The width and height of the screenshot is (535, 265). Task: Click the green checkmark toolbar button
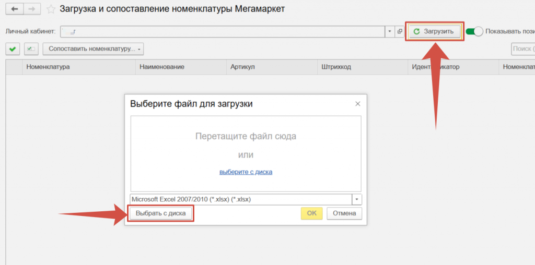[13, 49]
